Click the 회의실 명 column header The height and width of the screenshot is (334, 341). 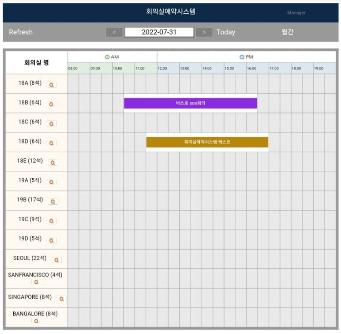pyautogui.click(x=37, y=63)
